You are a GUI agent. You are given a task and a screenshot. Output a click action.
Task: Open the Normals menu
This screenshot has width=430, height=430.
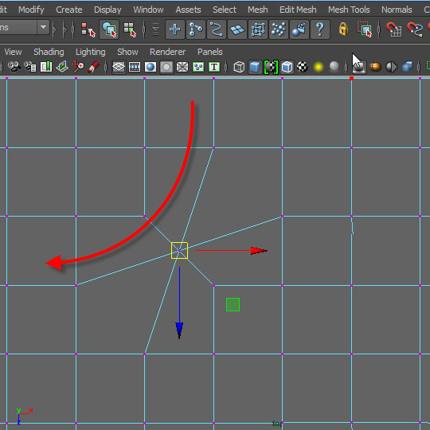397,10
